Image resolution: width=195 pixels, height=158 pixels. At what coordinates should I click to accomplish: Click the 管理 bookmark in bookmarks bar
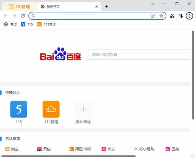10,24
